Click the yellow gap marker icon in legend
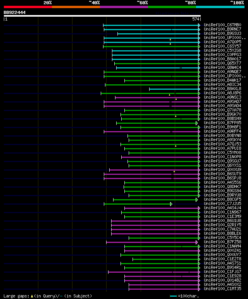The image size is (248, 299). [32, 296]
